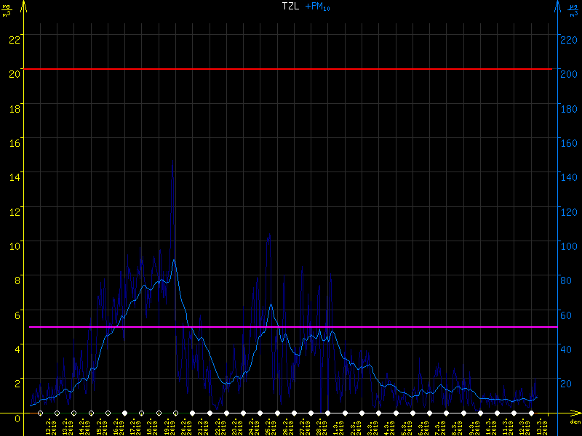The image size is (582, 436).
Task: Click the magenta threshold line at 50
Action: [x=291, y=327]
